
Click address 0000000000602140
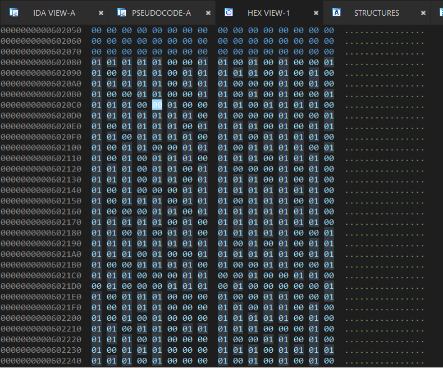41,190
